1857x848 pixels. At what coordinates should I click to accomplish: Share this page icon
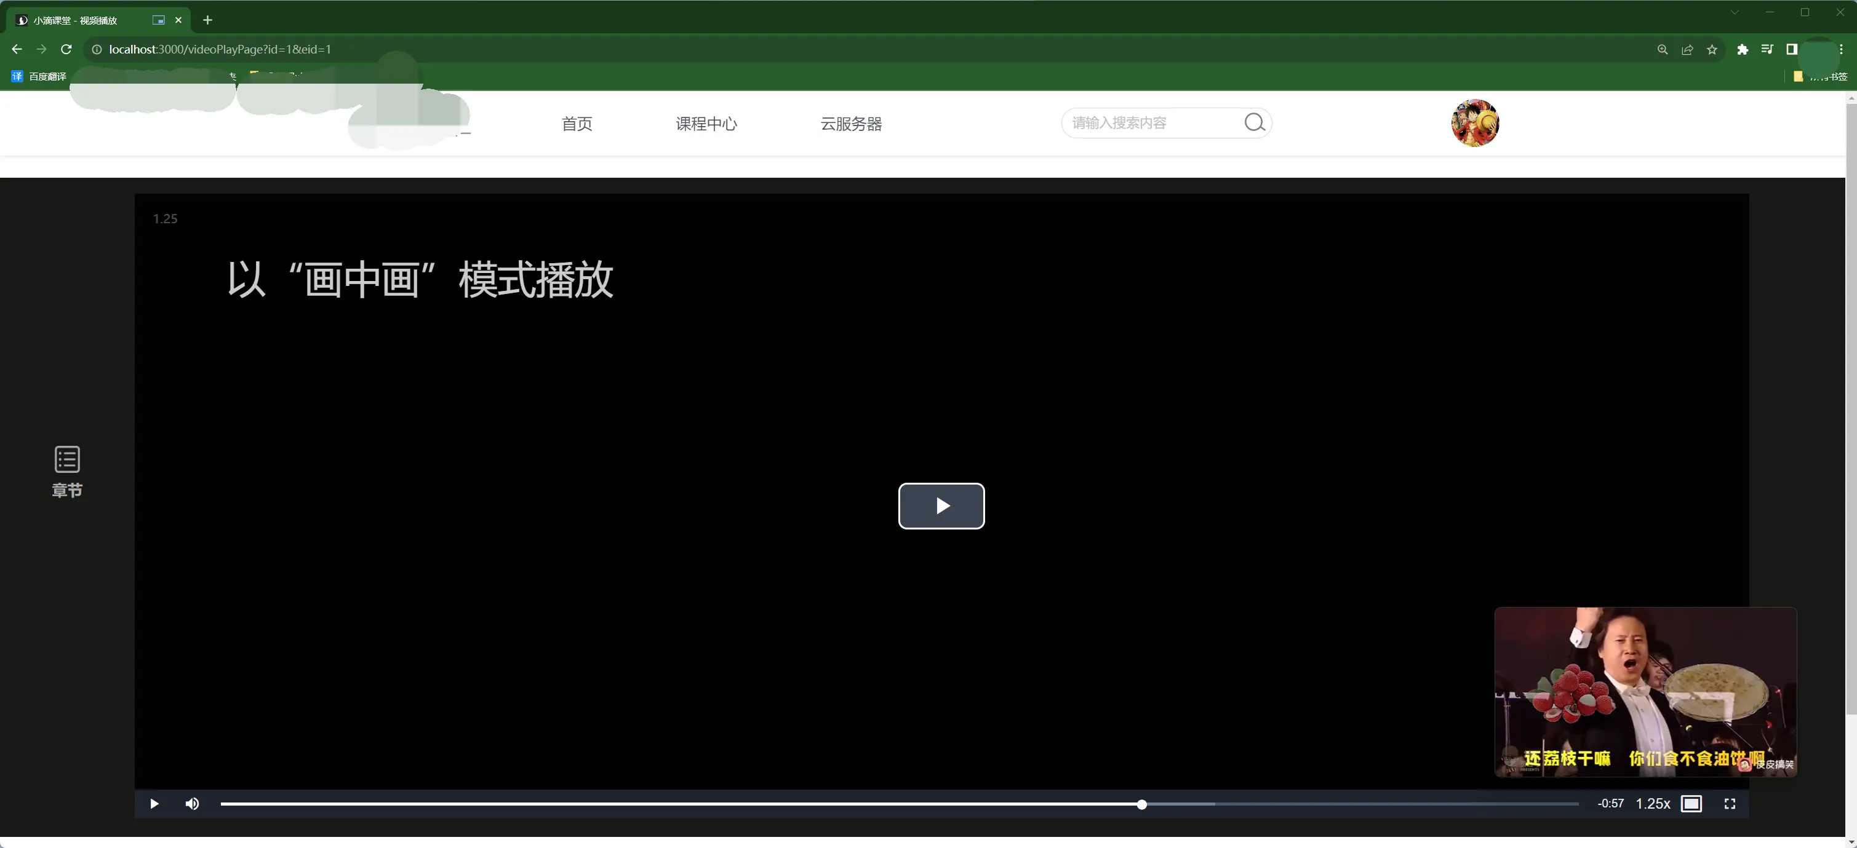point(1688,49)
